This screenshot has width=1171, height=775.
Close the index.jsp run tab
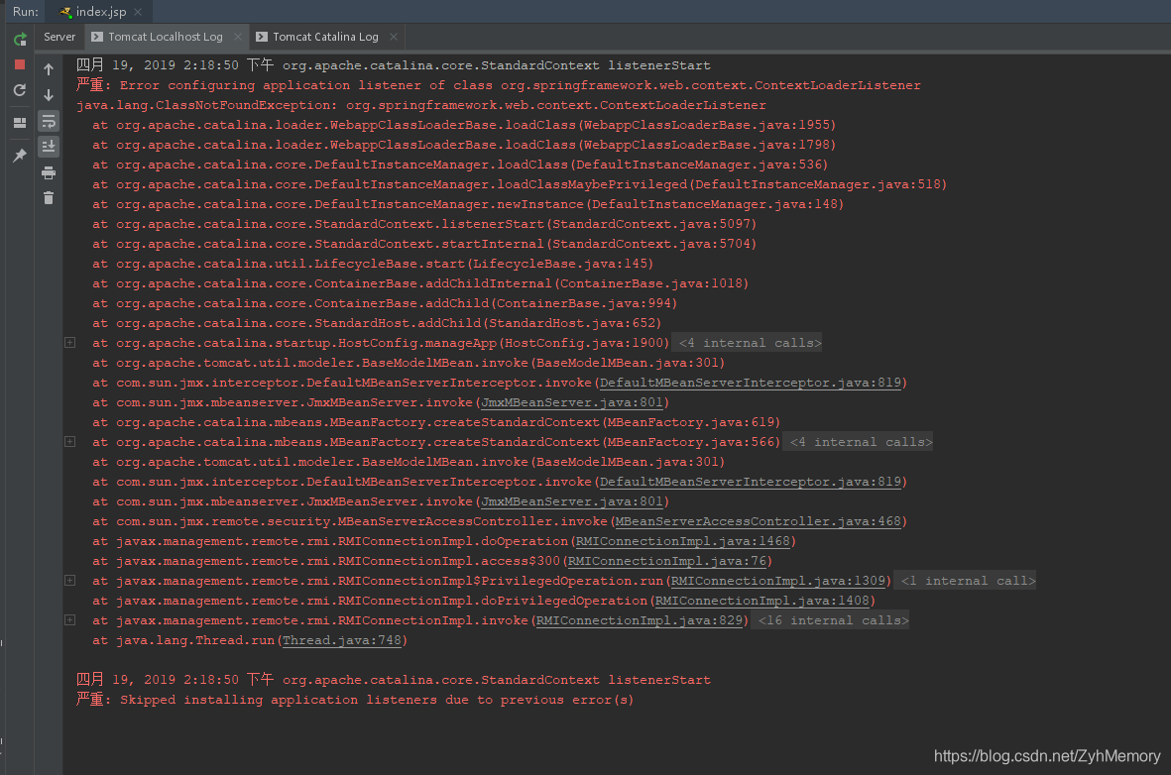138,12
